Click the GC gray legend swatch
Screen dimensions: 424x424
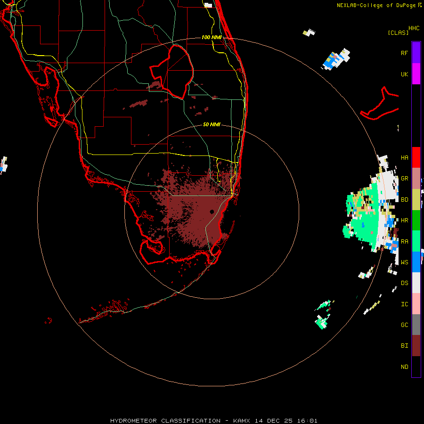[x=416, y=325]
